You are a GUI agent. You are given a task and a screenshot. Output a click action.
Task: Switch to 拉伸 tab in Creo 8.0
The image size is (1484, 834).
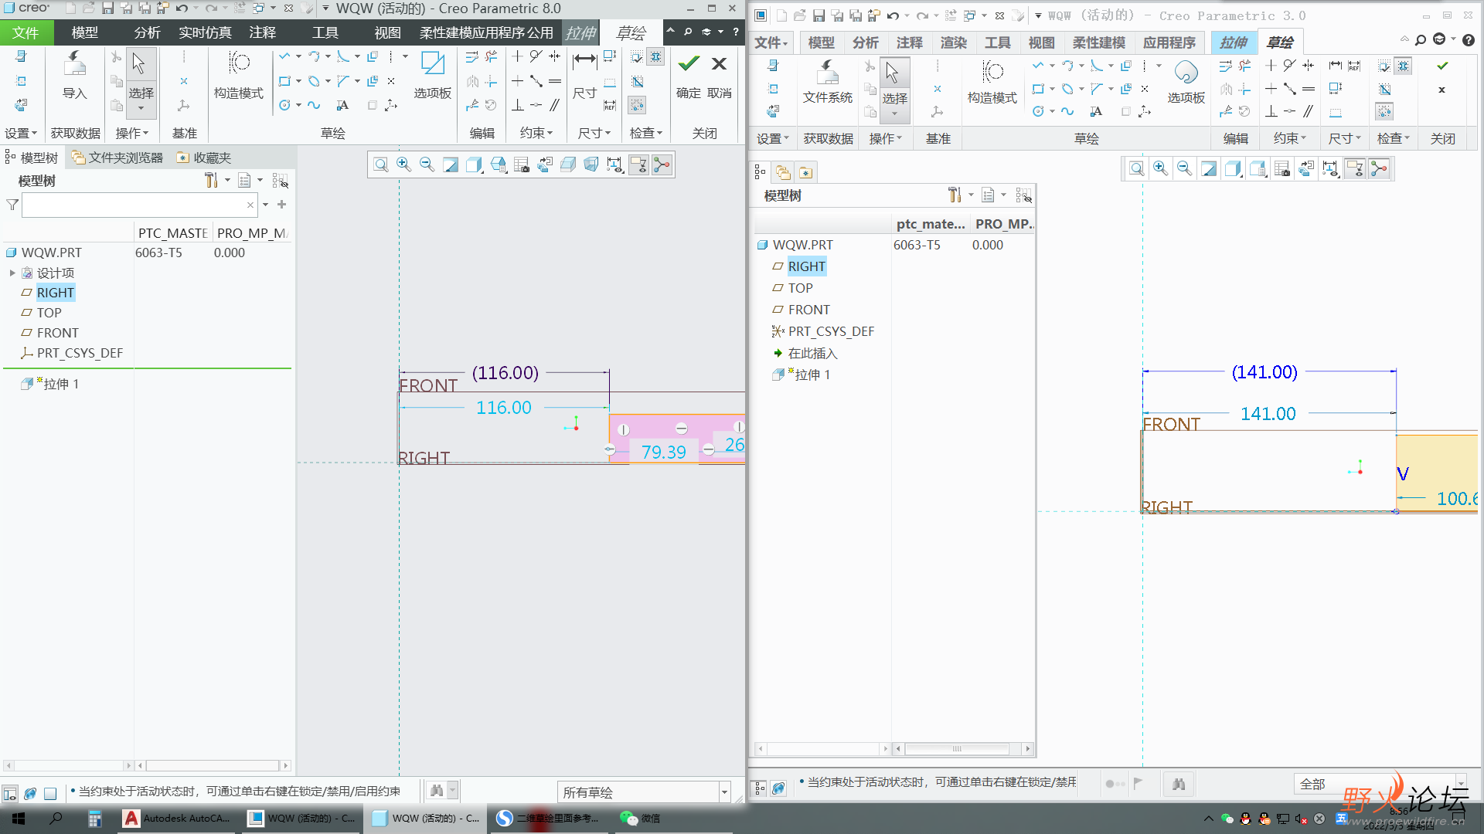(580, 32)
